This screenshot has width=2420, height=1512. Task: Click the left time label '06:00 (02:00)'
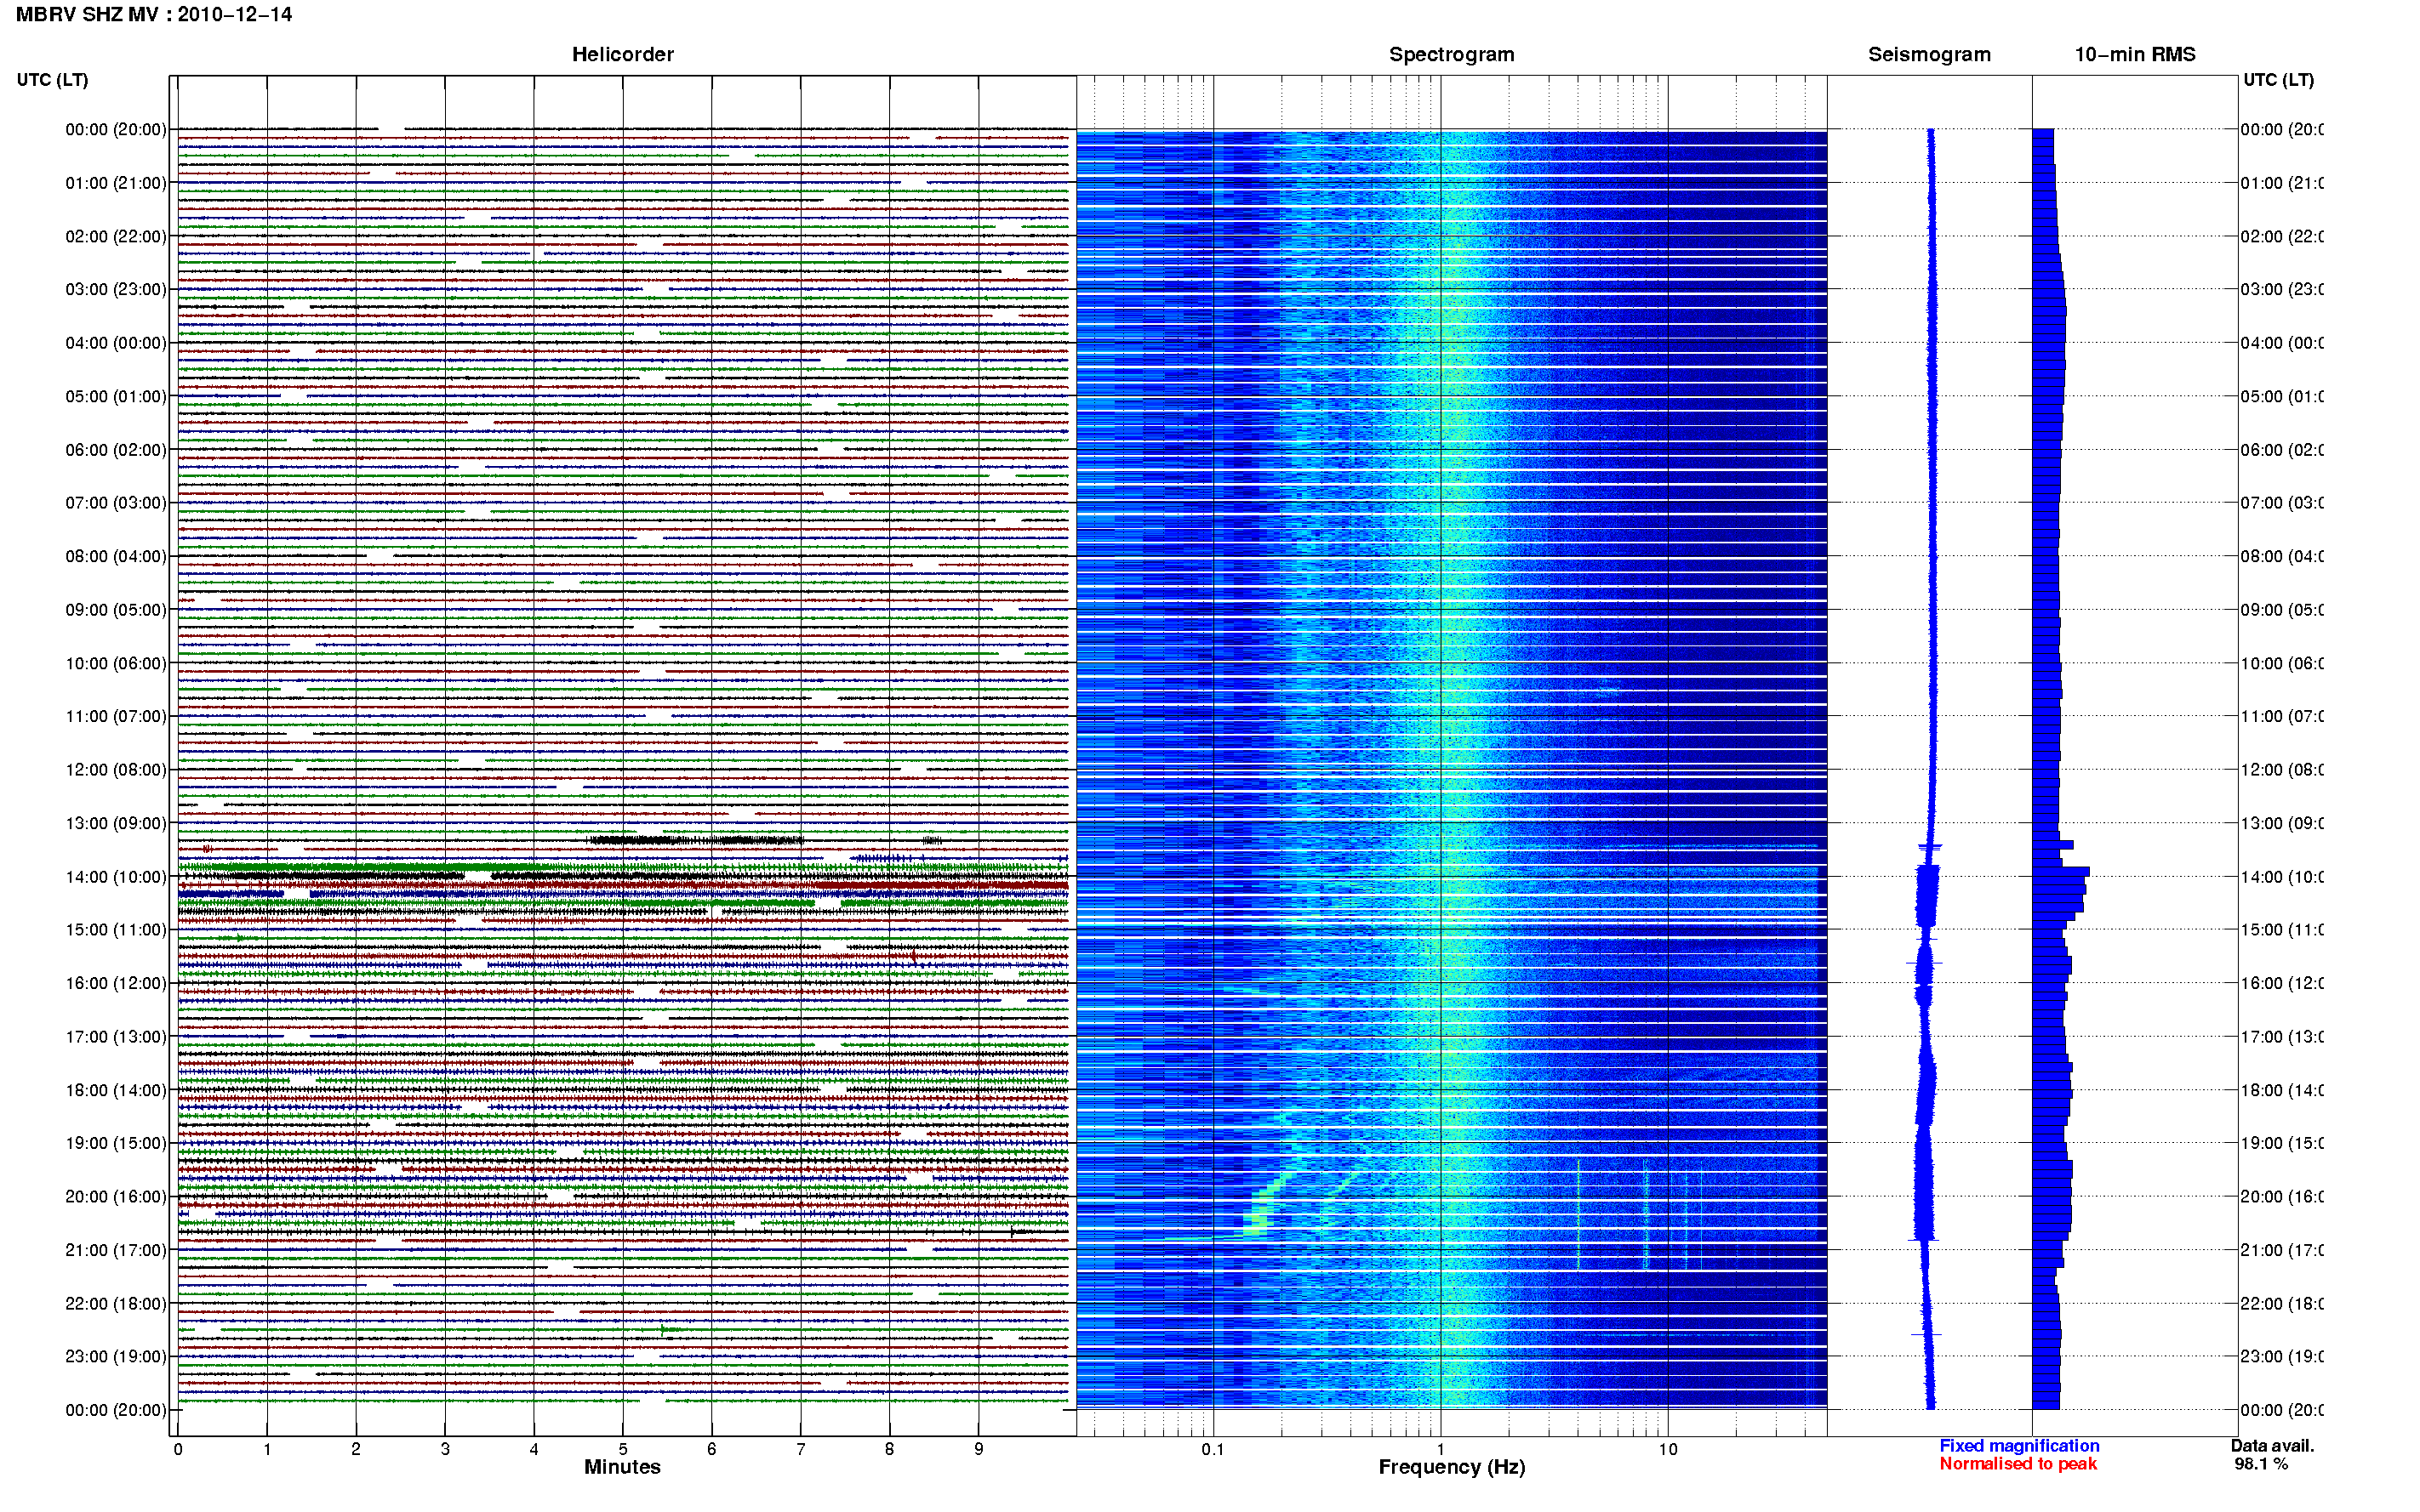pos(116,450)
